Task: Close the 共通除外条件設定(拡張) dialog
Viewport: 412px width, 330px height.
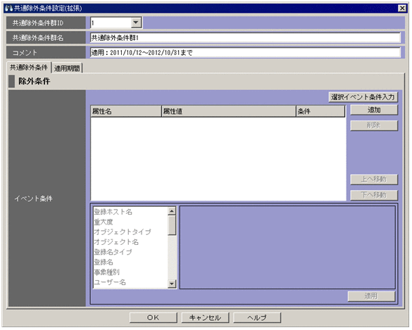Action: [402, 8]
